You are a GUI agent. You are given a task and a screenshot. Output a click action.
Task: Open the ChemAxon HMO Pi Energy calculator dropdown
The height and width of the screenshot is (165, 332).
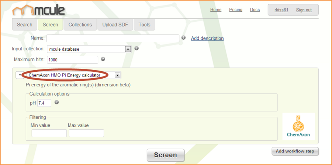point(117,75)
